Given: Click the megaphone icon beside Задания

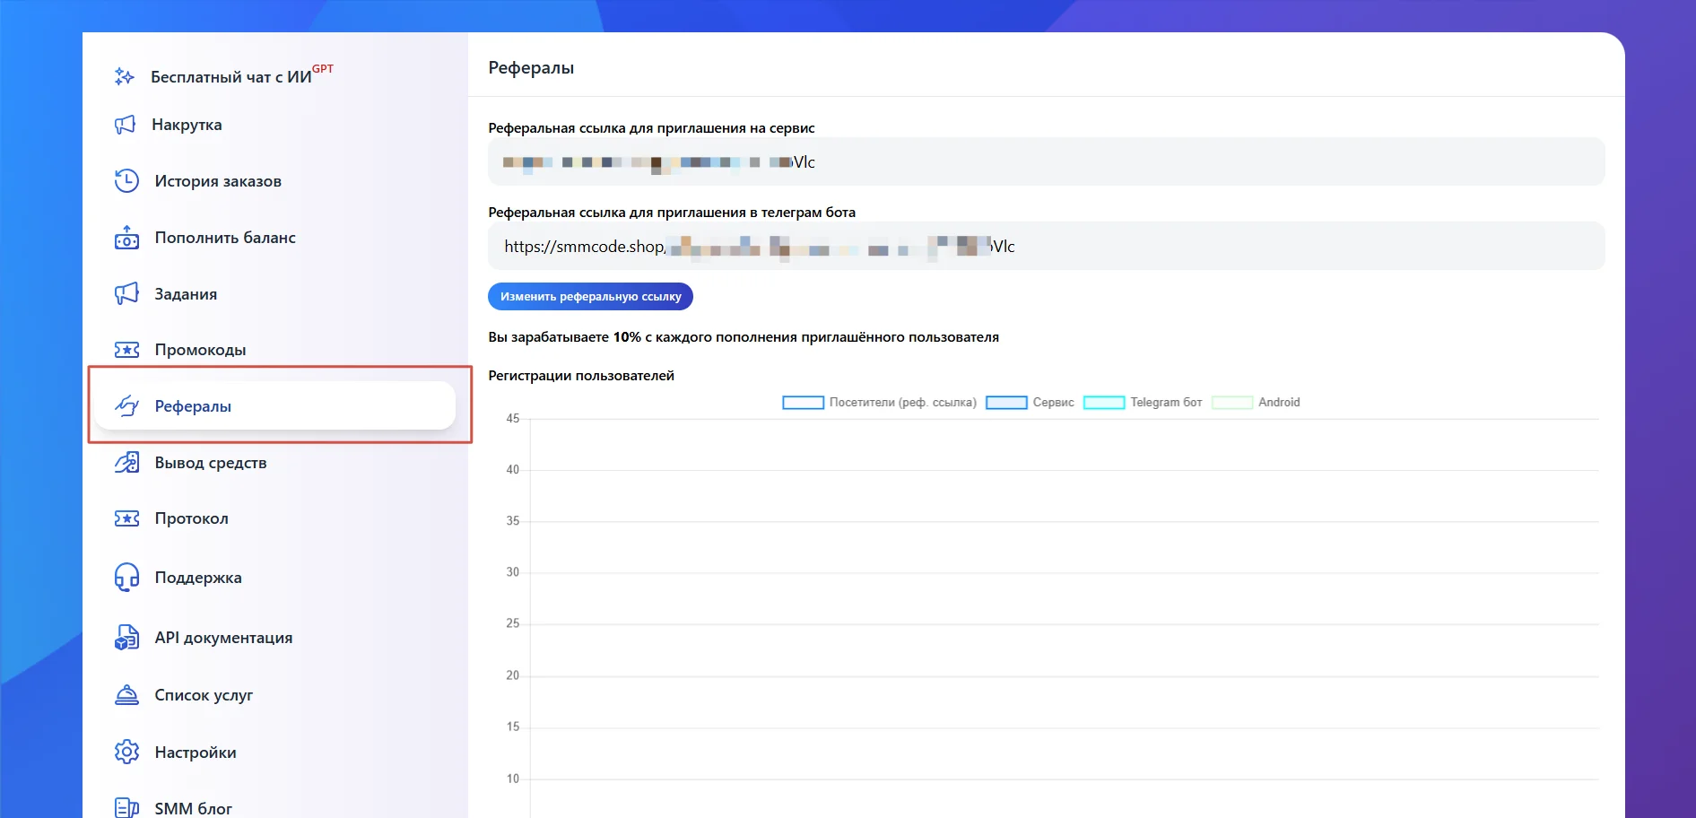Looking at the screenshot, I should [126, 293].
